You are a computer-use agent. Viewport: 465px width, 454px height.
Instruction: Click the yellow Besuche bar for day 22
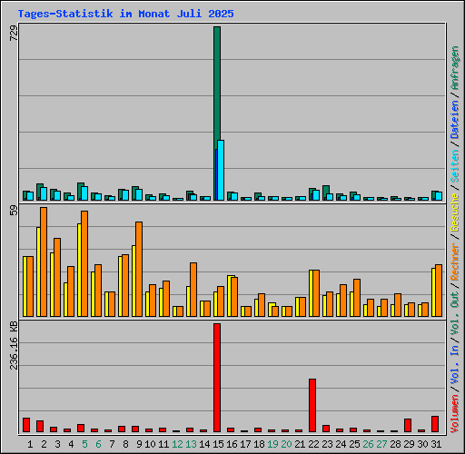coord(311,293)
